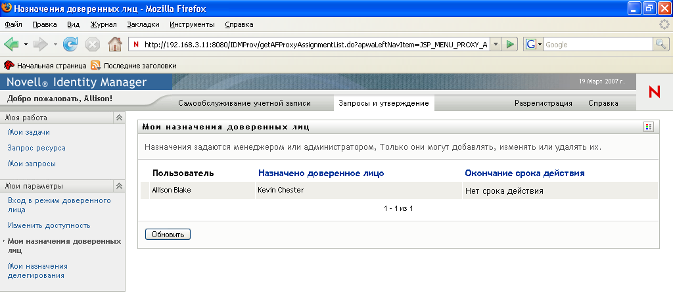Open the address bar URL dropdown
Image resolution: width=673 pixels, height=295 pixels.
click(496, 44)
